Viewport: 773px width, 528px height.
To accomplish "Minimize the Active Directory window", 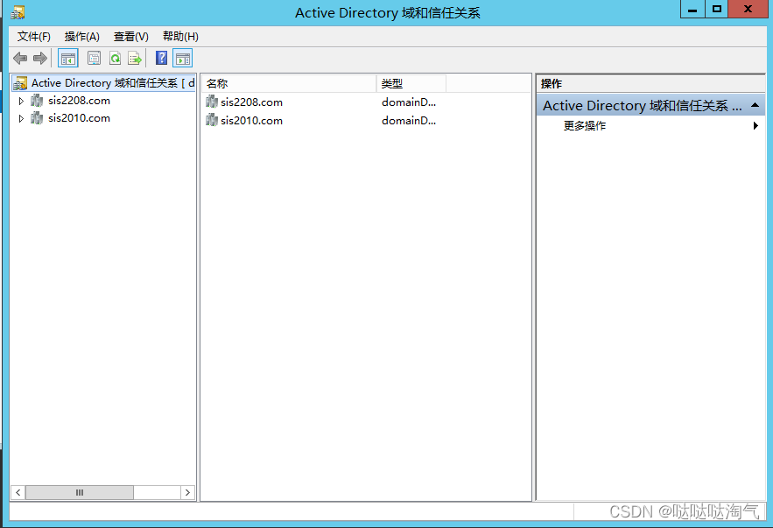I will pyautogui.click(x=692, y=10).
